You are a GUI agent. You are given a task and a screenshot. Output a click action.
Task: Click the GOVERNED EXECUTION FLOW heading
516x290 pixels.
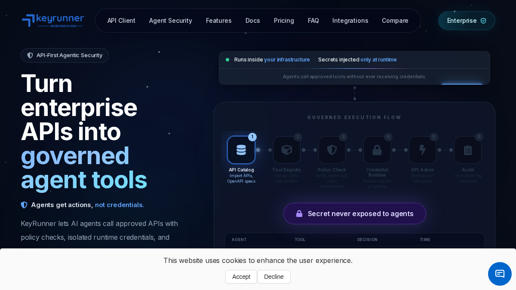(x=354, y=117)
